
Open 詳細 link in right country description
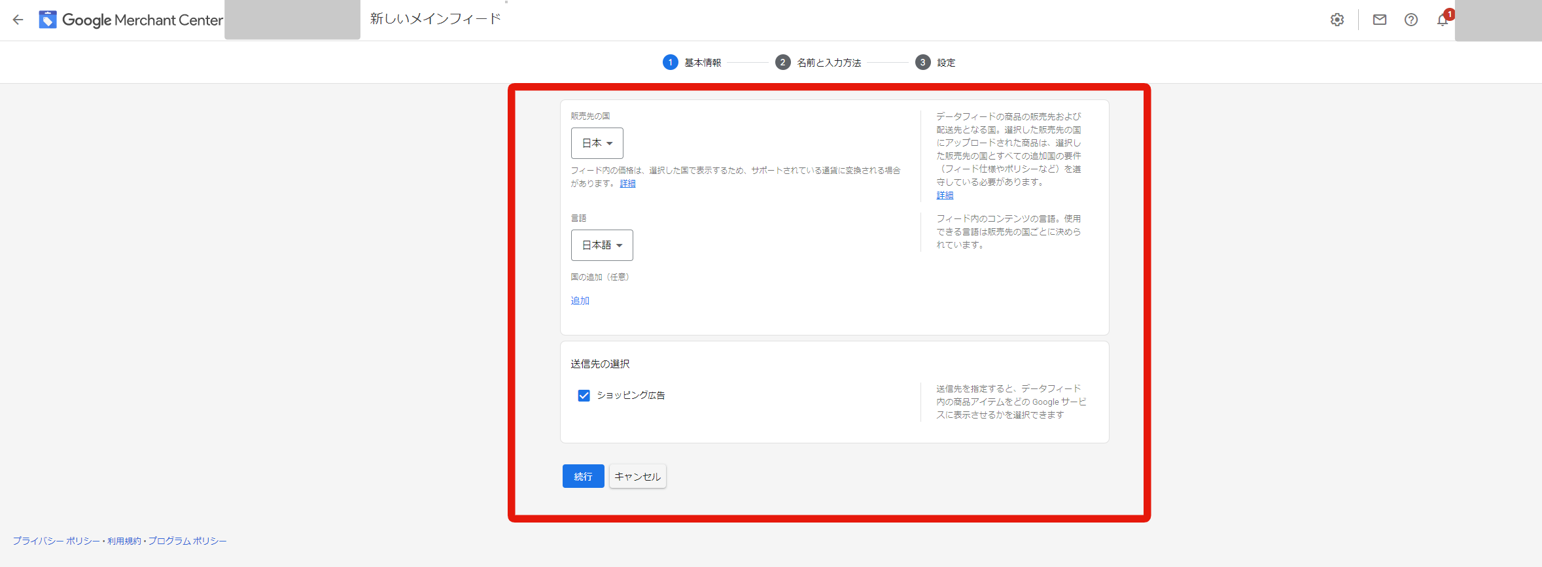945,196
